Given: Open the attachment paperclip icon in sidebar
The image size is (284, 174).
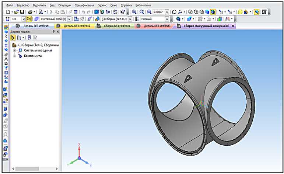Looking at the screenshot, I should click(x=6, y=55).
